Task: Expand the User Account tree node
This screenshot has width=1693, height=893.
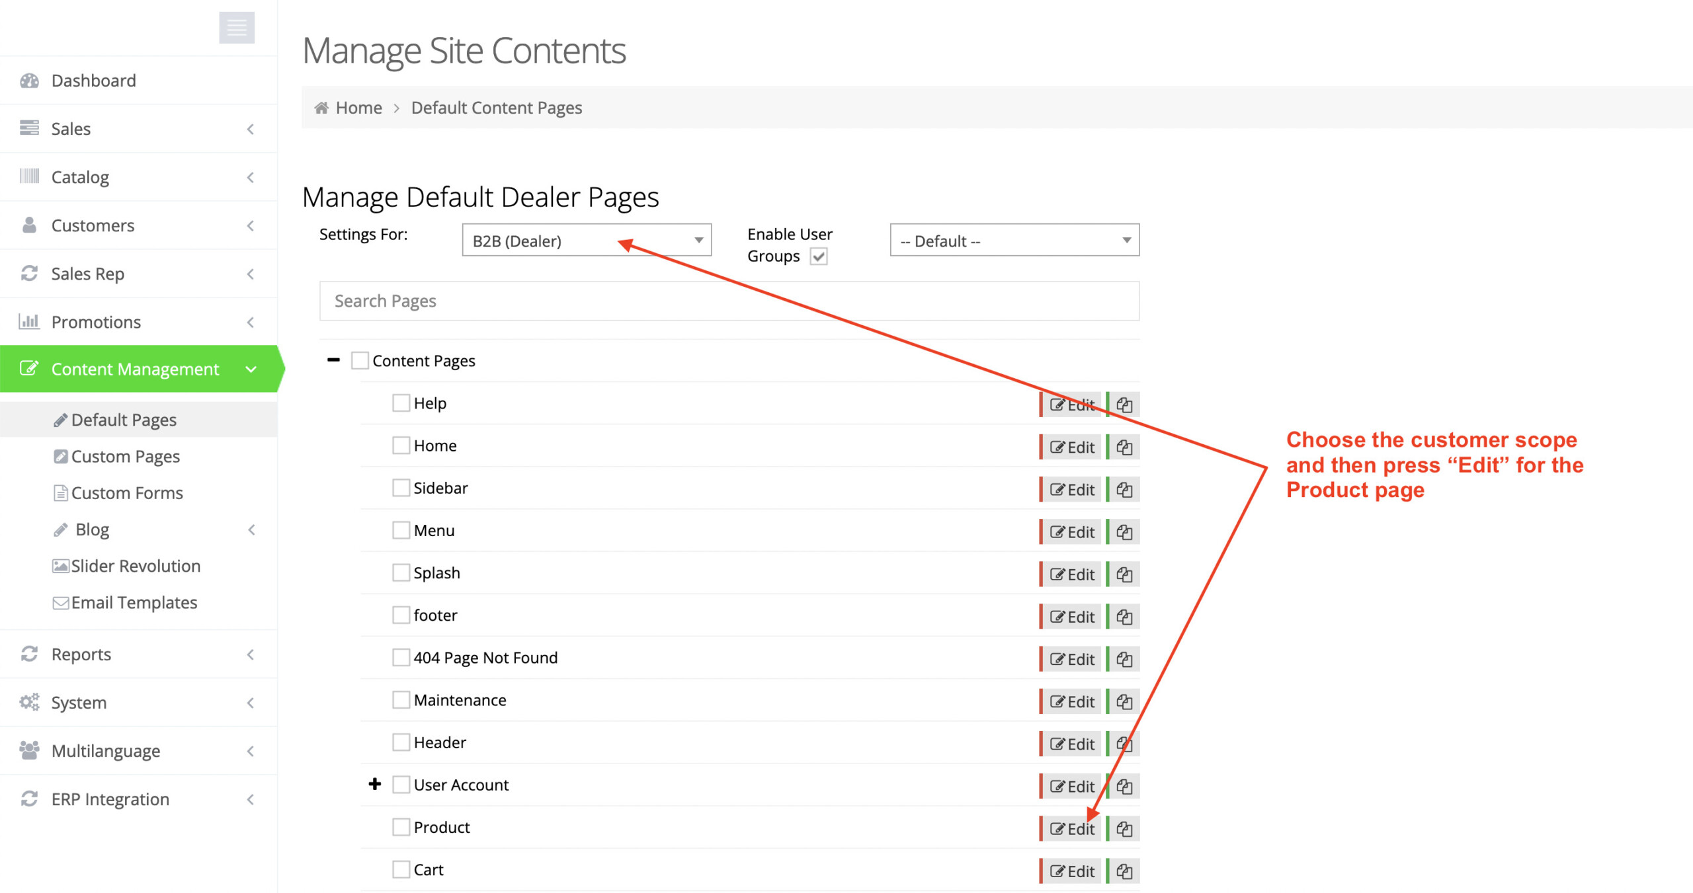Action: pos(375,784)
